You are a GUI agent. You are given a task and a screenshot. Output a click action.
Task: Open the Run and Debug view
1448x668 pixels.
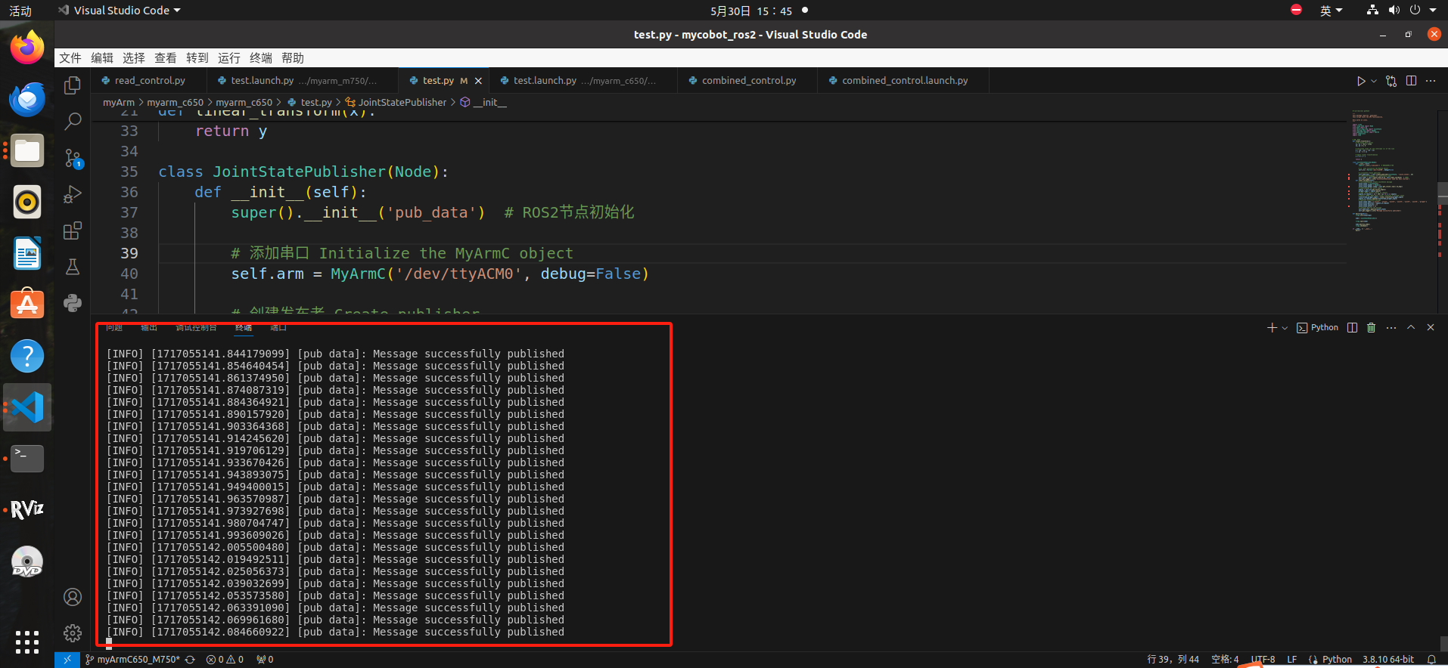[73, 194]
